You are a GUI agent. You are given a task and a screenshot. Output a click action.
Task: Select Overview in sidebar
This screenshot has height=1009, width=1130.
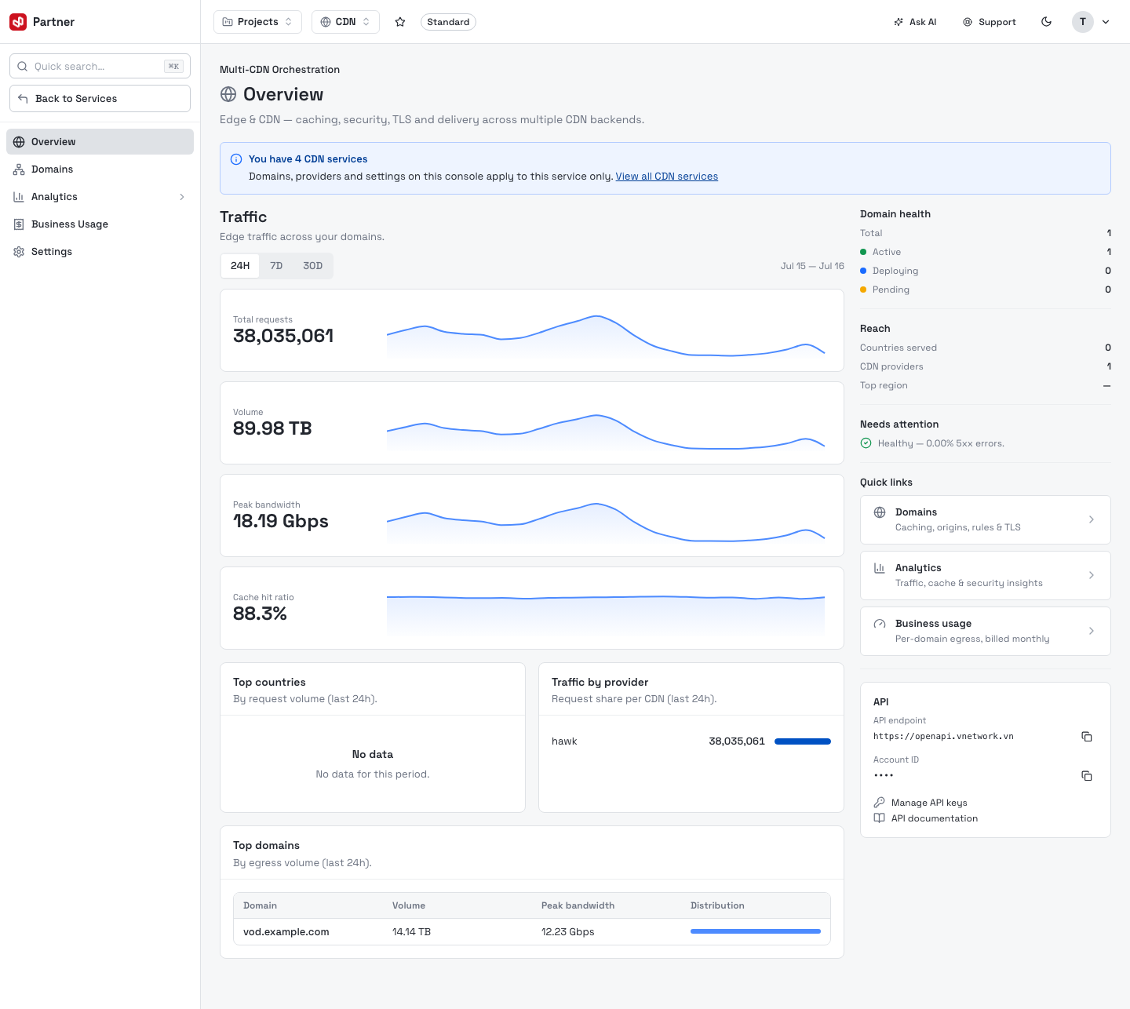[100, 142]
